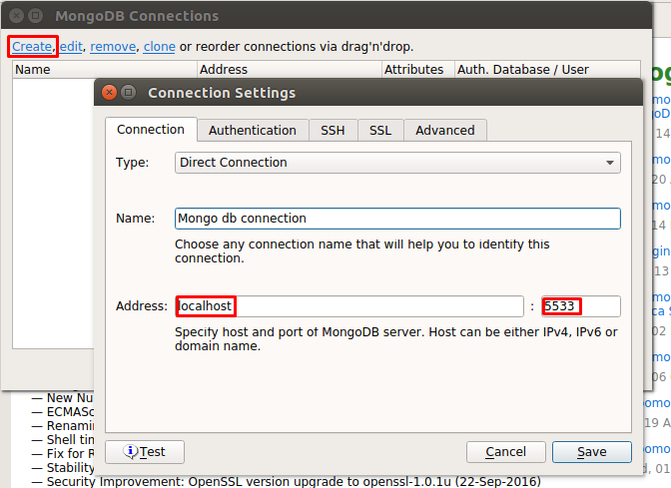Click the Test button info icon
This screenshot has height=488, width=671.
pos(130,452)
